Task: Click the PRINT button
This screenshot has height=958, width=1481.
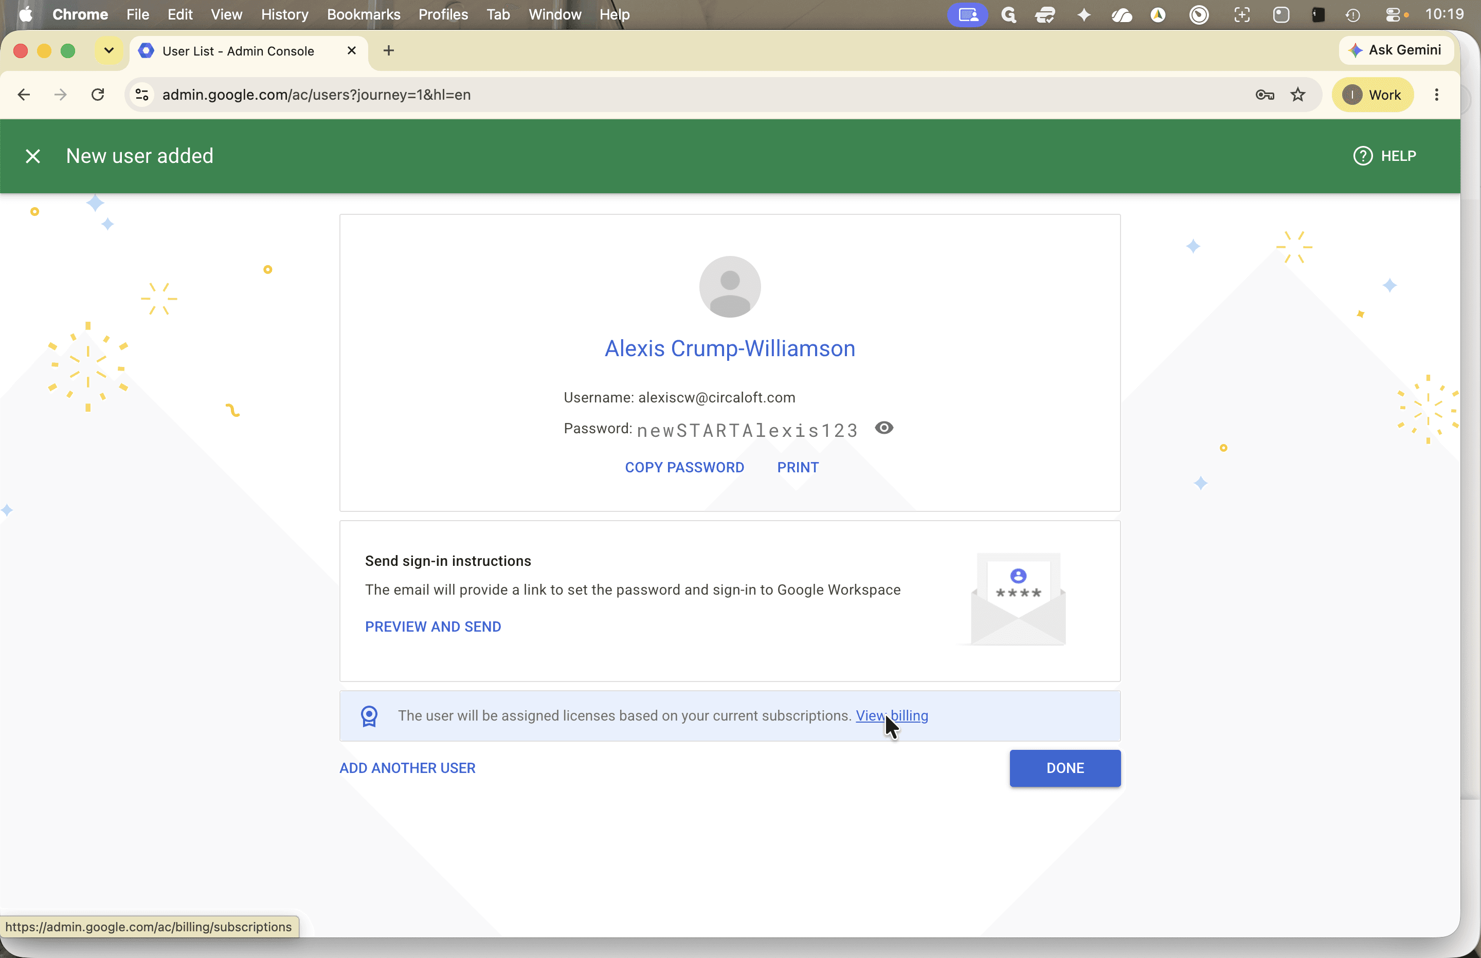Action: 798,467
